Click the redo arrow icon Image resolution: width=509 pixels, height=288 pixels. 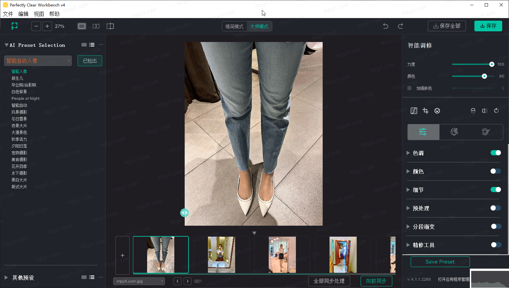400,26
